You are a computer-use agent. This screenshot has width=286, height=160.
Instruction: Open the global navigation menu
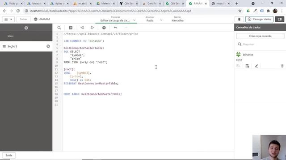click(x=8, y=19)
